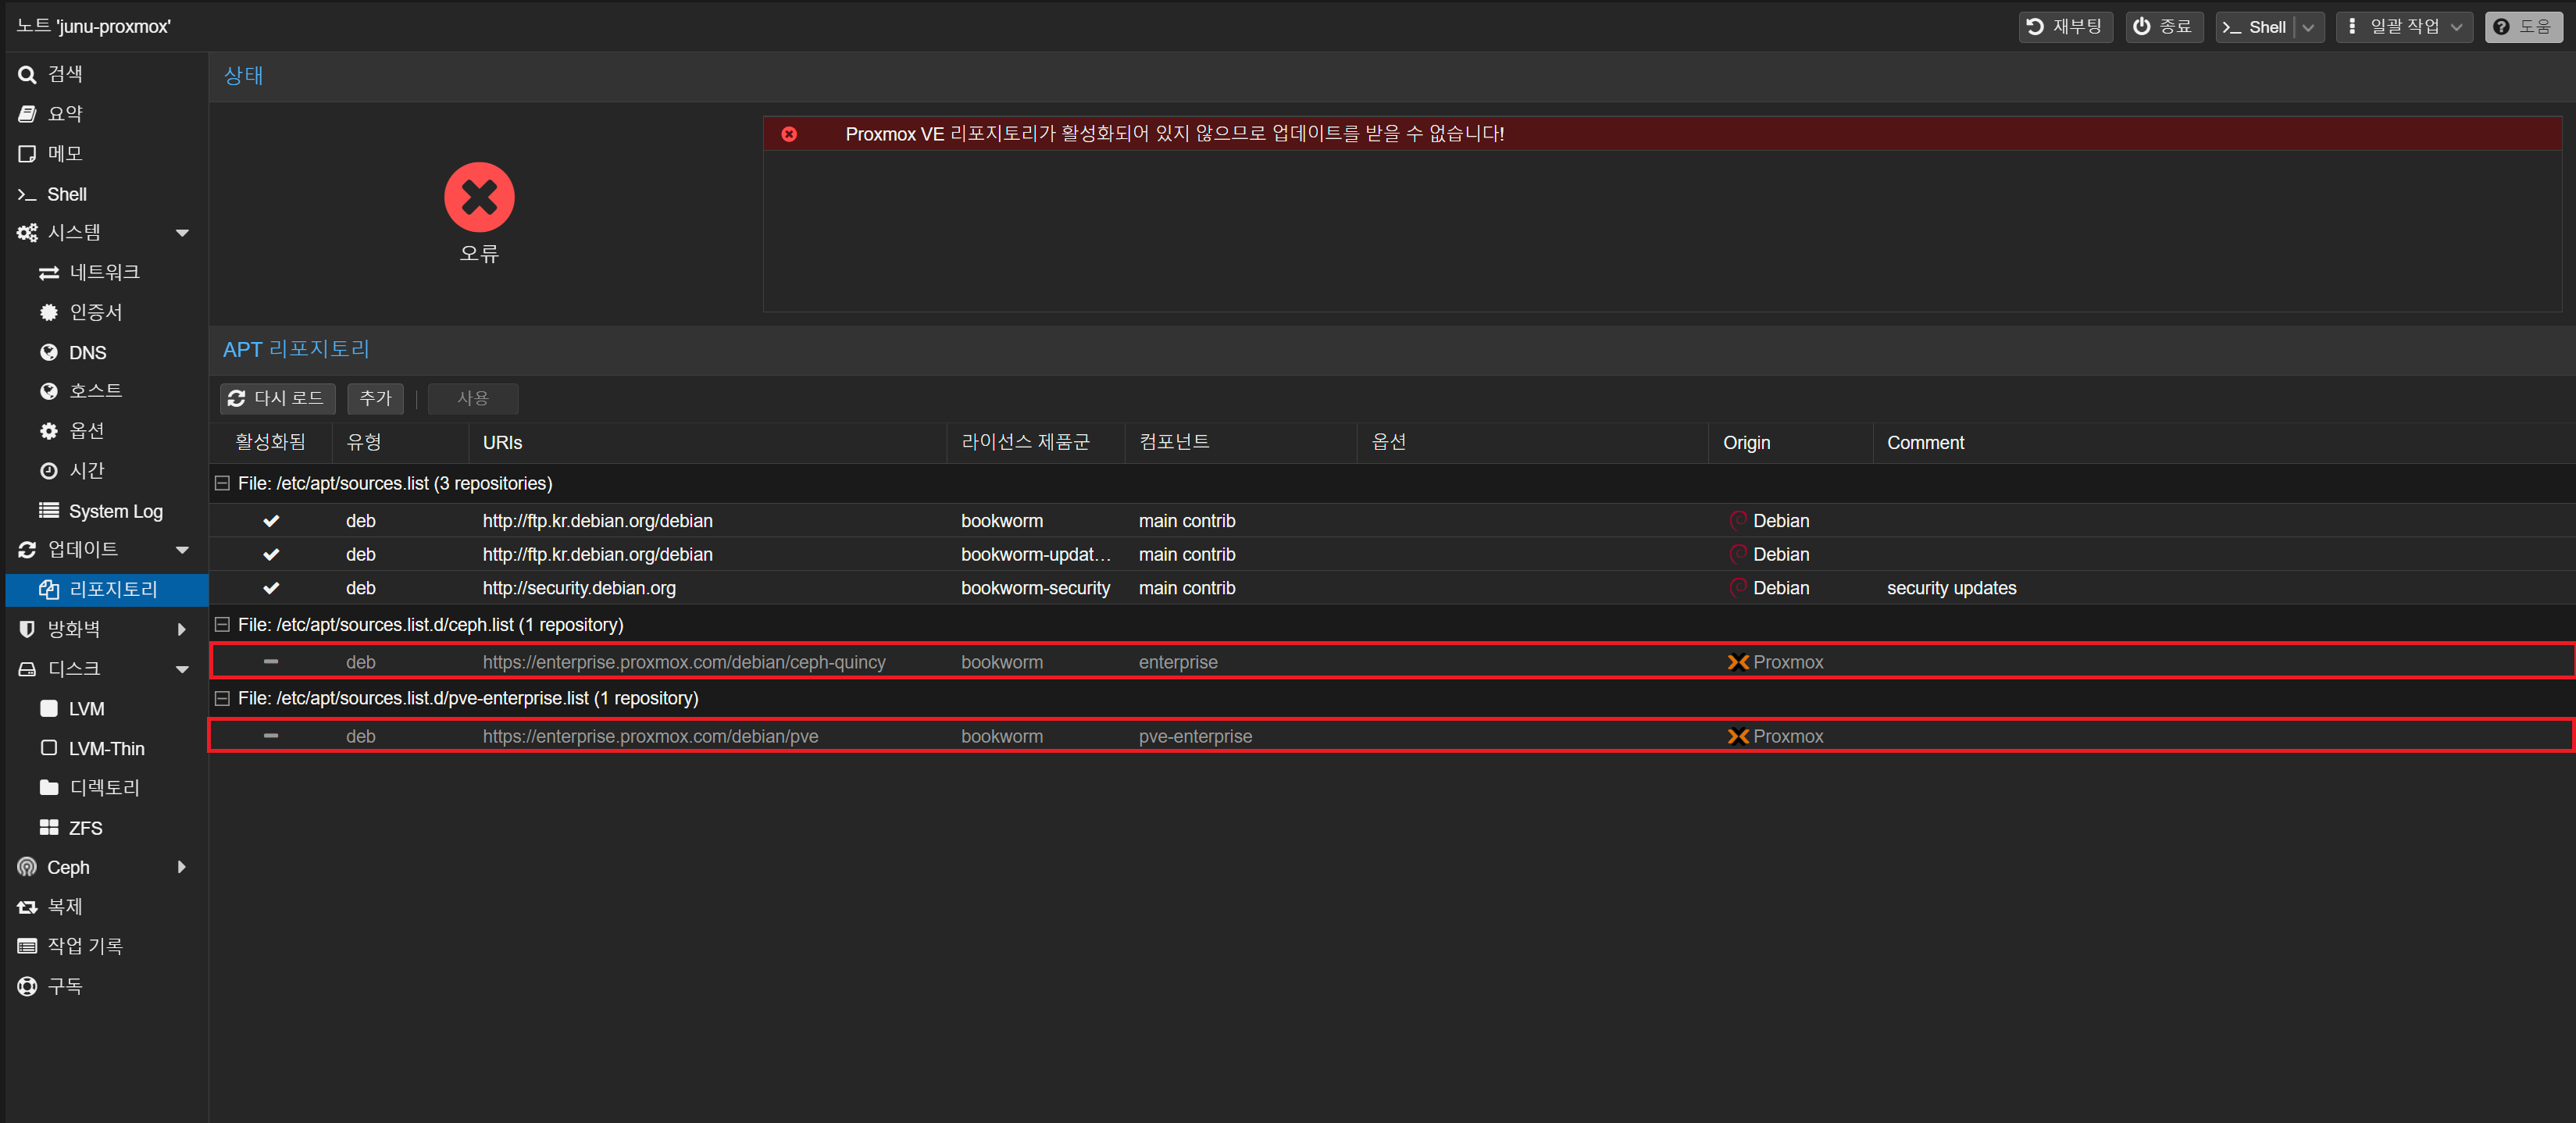Click the certificates icon under System
The width and height of the screenshot is (2576, 1123).
click(x=48, y=313)
